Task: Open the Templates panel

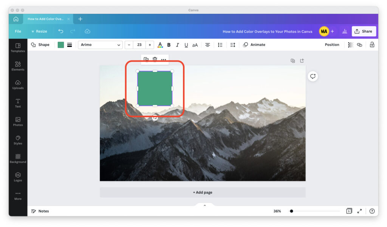Action: tap(18, 48)
